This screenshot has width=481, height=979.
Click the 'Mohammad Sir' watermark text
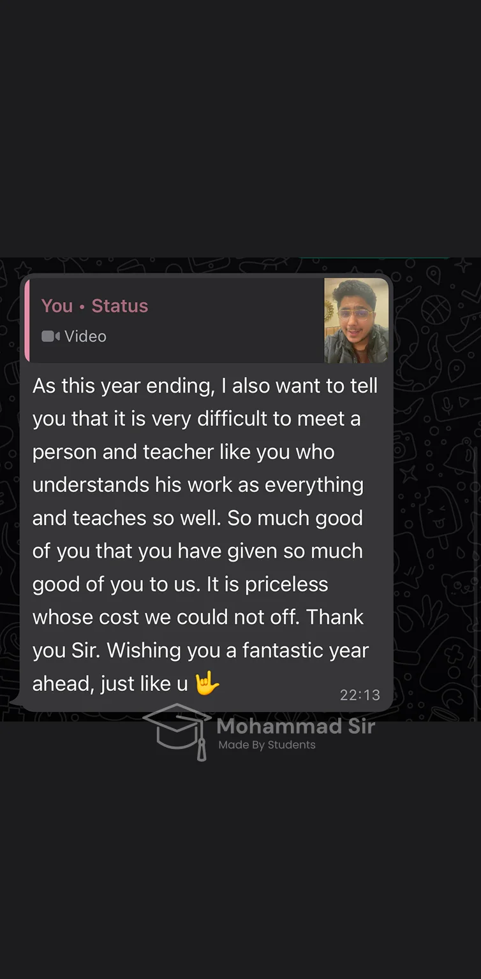tap(296, 726)
